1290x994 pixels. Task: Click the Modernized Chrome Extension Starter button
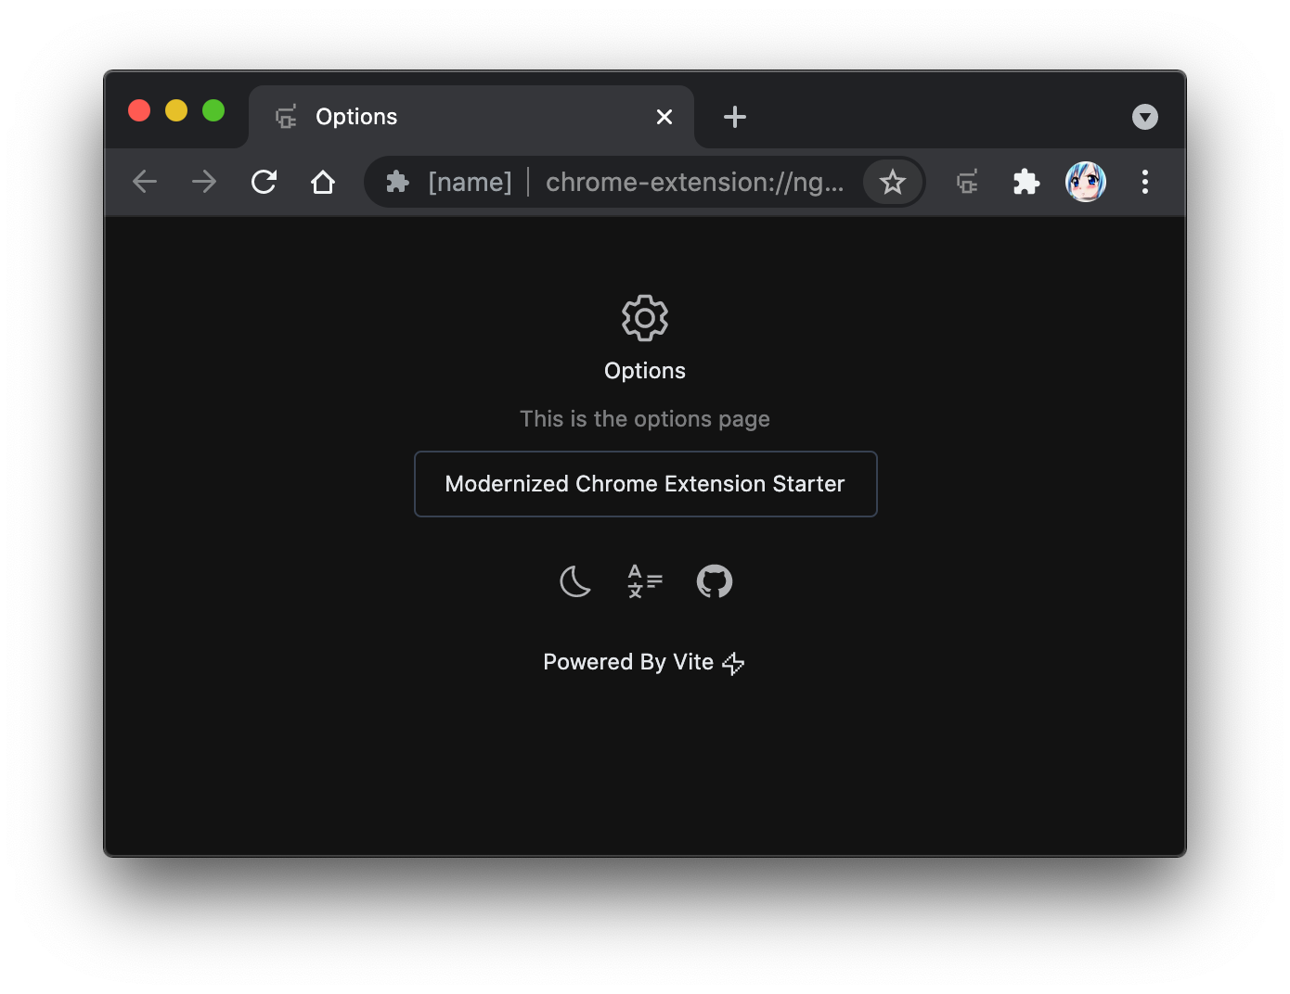645,484
